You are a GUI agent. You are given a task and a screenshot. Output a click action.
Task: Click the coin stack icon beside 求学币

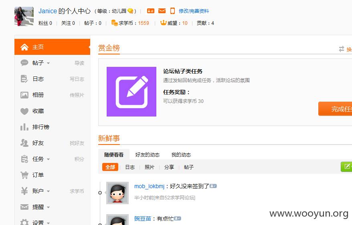115,23
